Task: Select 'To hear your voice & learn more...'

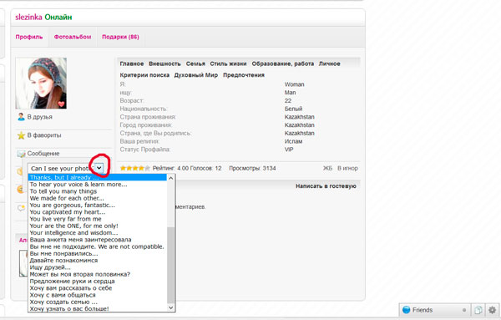Action: coord(98,185)
